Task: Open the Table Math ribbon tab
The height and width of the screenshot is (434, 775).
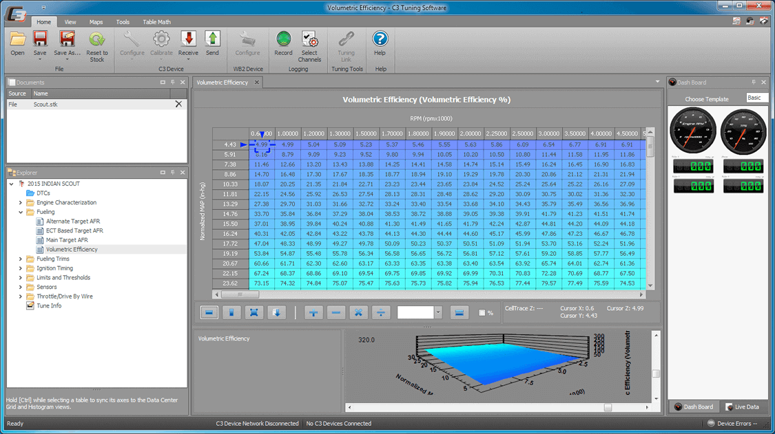Action: pyautogui.click(x=156, y=22)
